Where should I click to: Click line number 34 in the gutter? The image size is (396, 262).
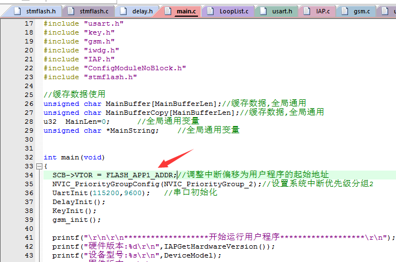pos(29,175)
